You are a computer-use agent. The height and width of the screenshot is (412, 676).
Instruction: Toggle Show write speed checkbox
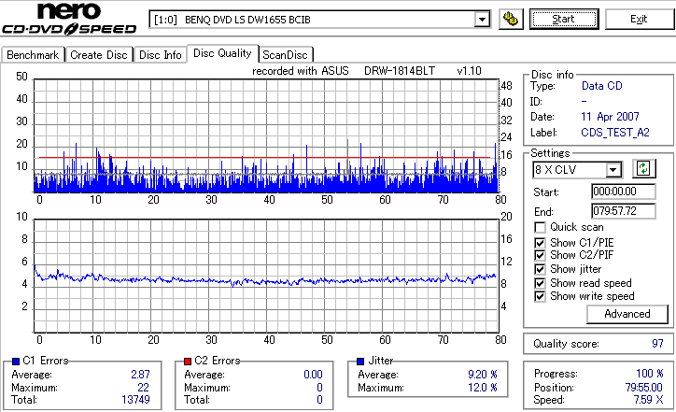[540, 296]
